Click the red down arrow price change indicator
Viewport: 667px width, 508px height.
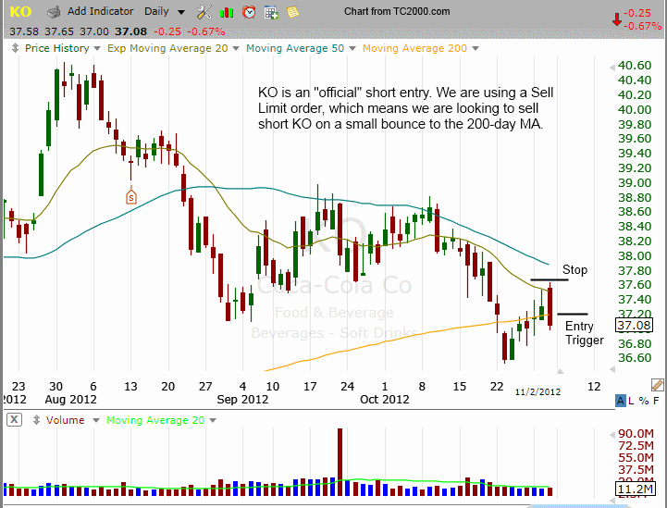tap(617, 19)
